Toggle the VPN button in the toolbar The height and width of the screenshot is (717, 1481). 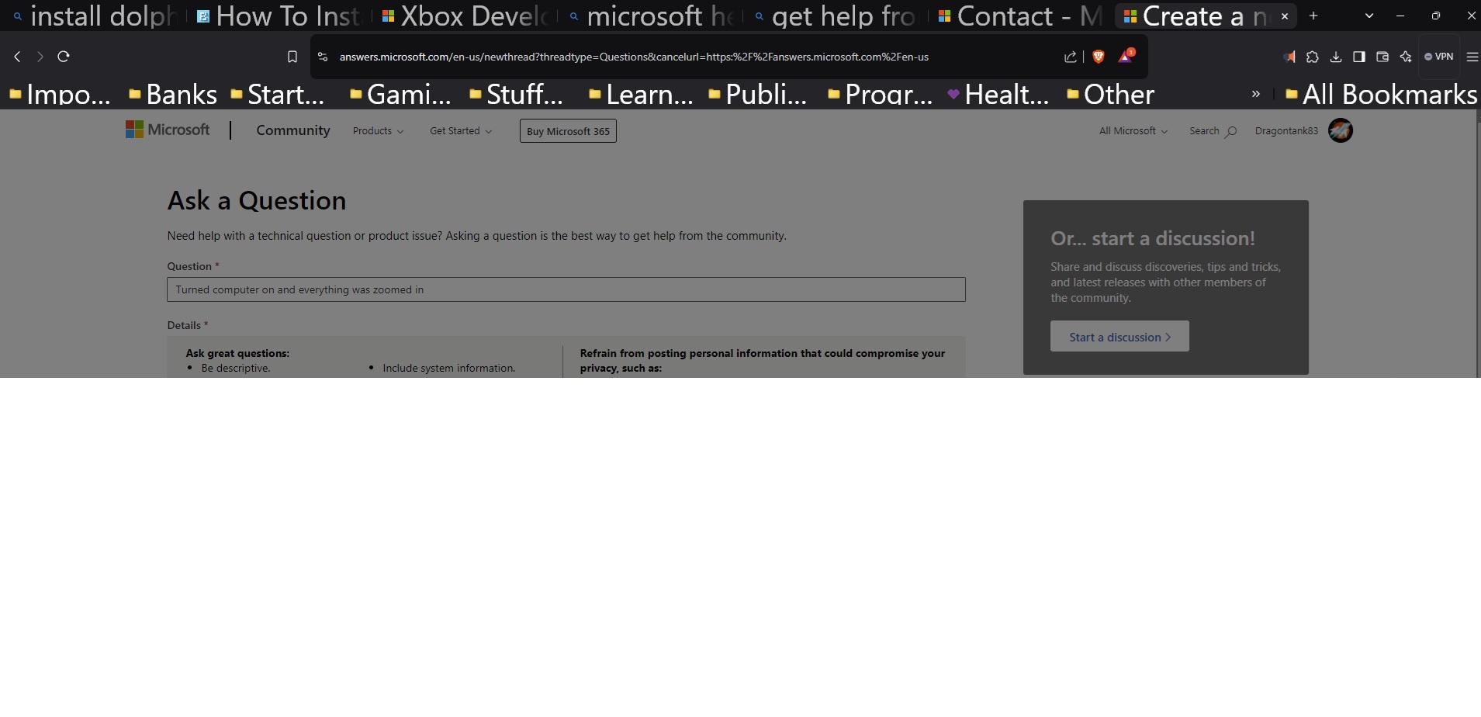1439,57
